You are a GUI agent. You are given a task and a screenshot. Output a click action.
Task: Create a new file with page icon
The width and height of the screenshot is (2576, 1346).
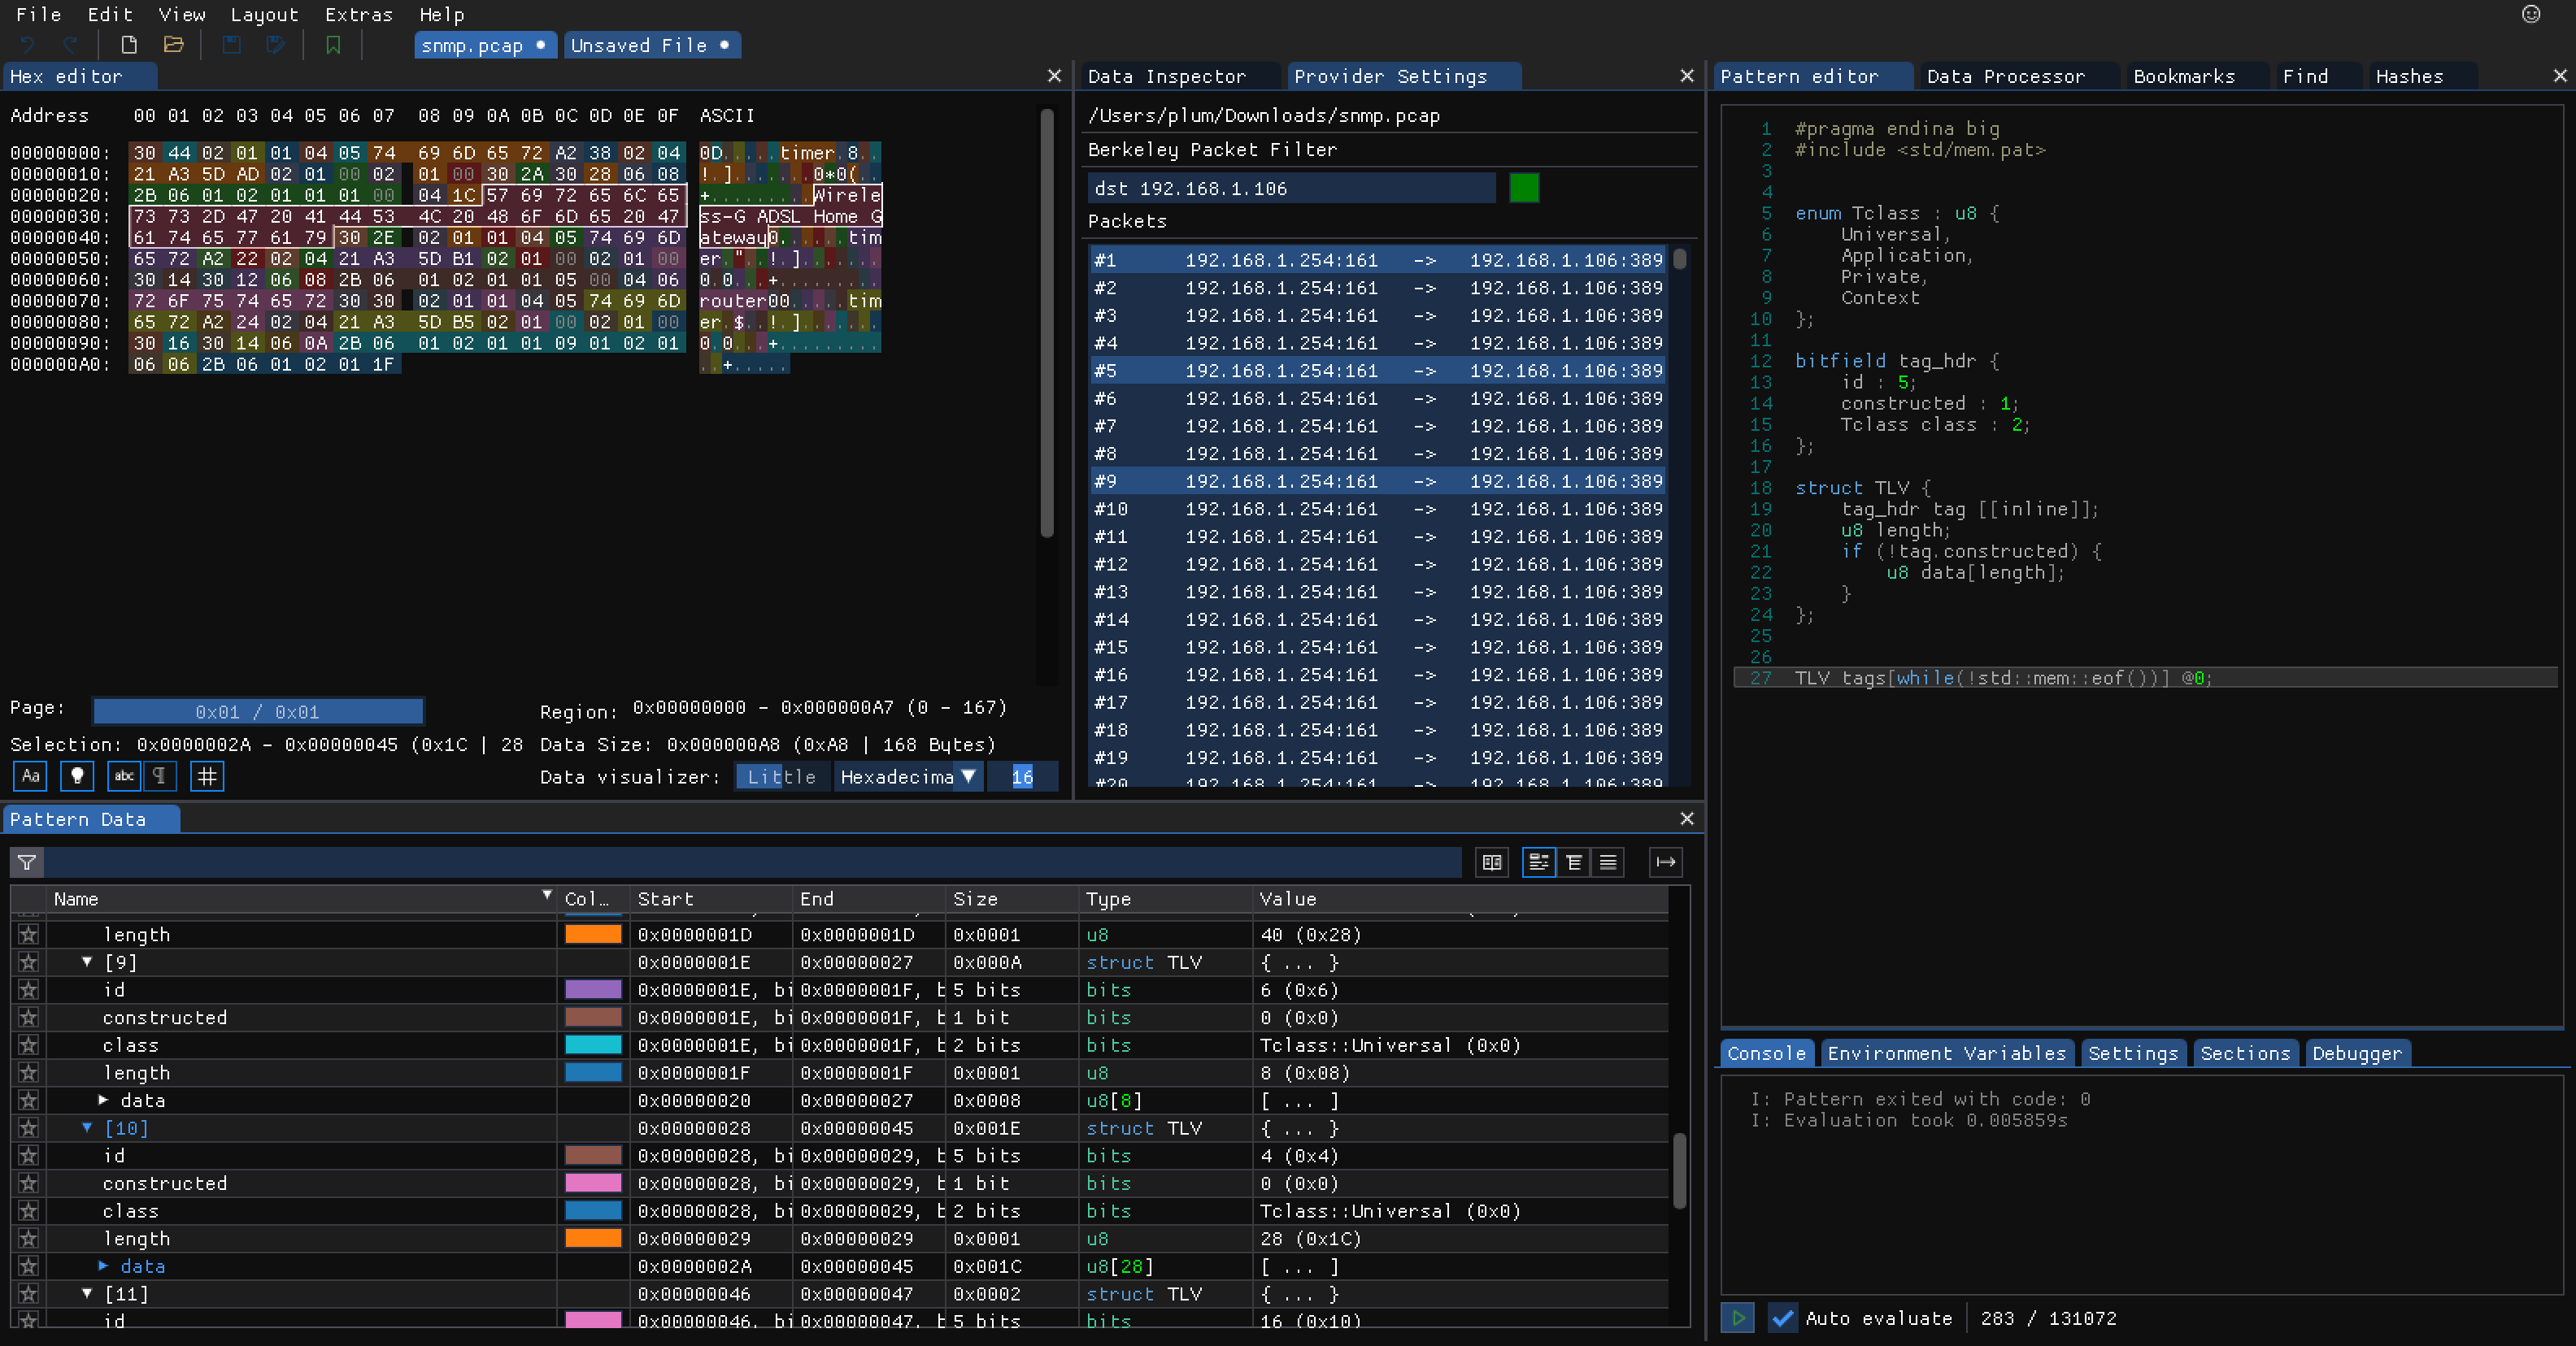129,45
